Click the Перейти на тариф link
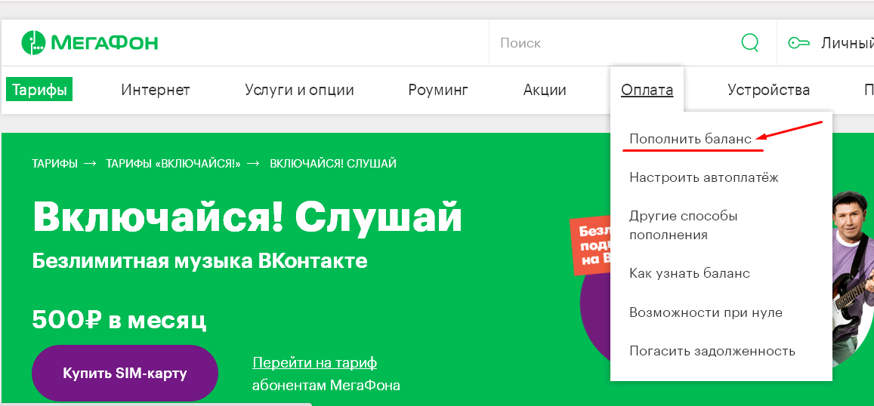874x406 pixels. pos(314,363)
